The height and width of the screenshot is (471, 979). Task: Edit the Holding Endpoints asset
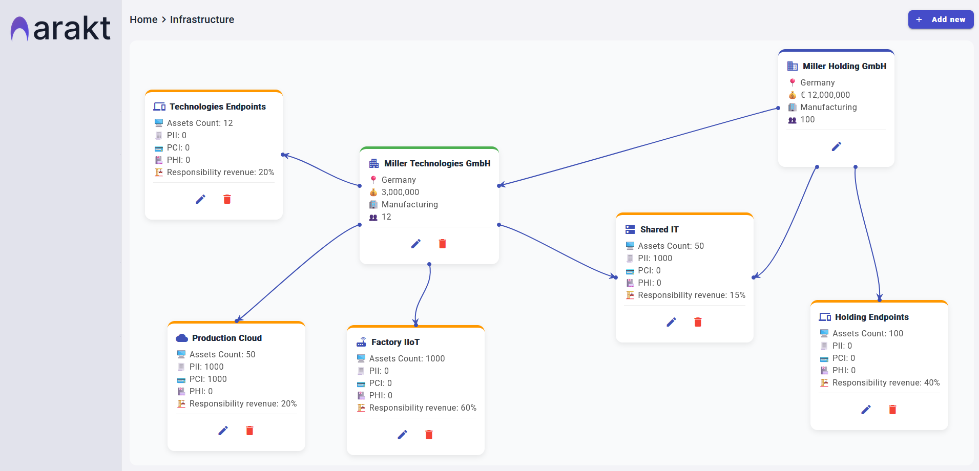click(x=866, y=410)
